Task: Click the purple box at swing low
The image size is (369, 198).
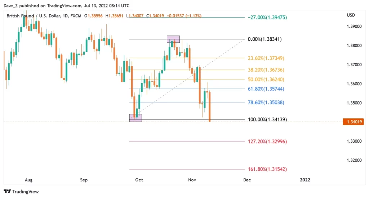Action: click(x=135, y=118)
